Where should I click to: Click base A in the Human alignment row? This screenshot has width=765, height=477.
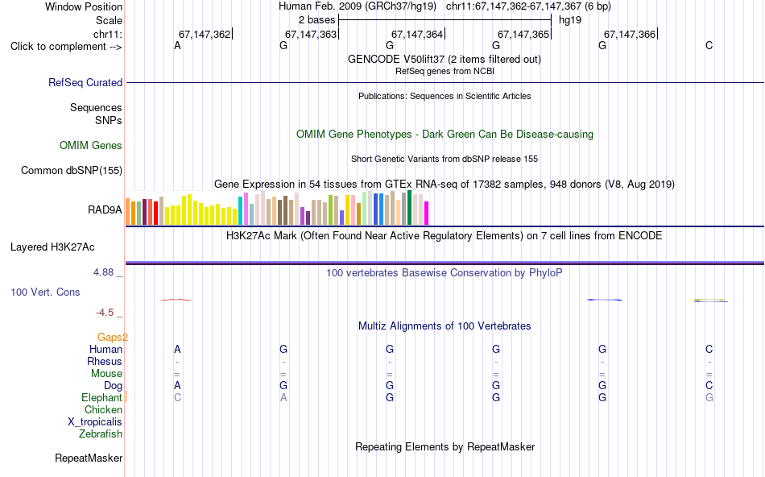point(177,349)
